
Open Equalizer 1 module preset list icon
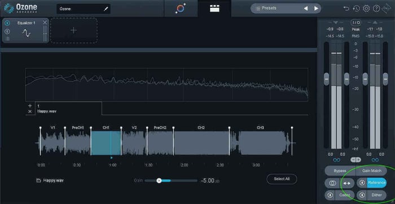(x=7, y=38)
